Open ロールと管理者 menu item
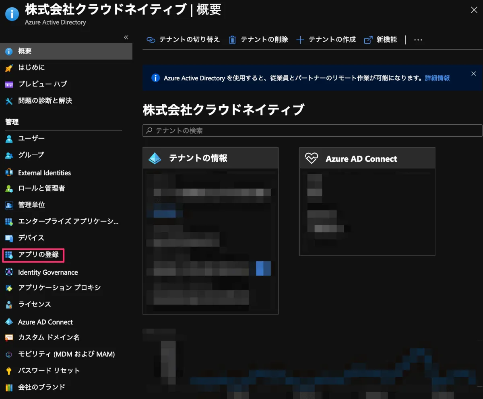This screenshot has width=483, height=399. point(41,188)
